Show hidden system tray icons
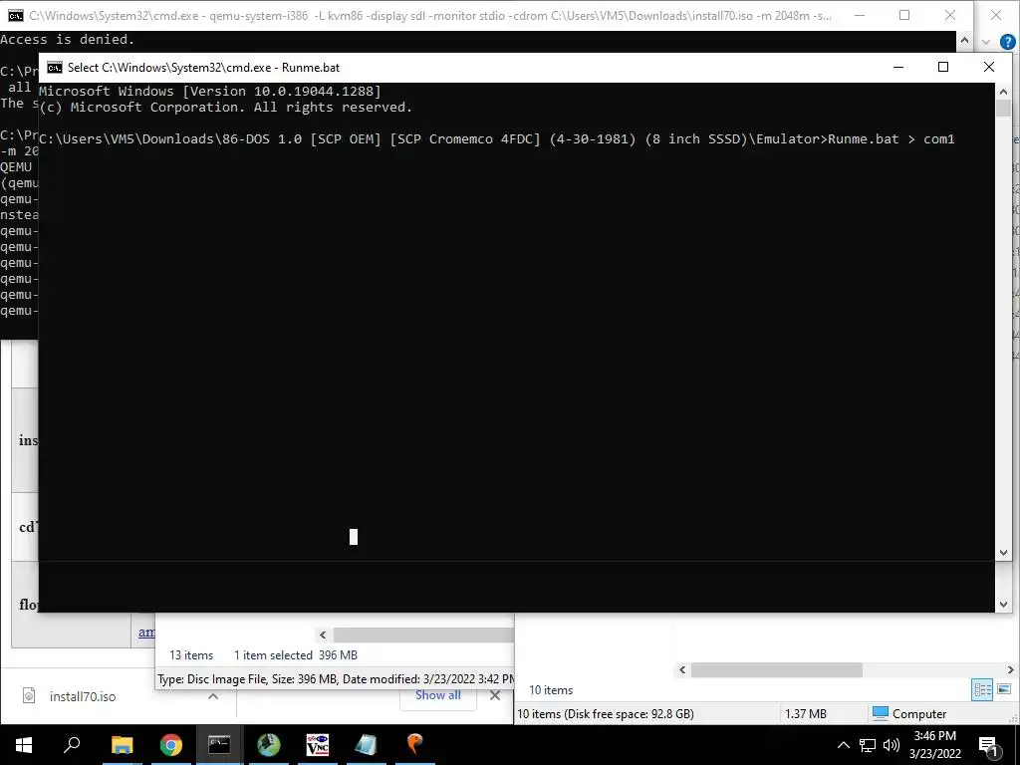Viewport: 1020px width, 765px height. [x=843, y=745]
